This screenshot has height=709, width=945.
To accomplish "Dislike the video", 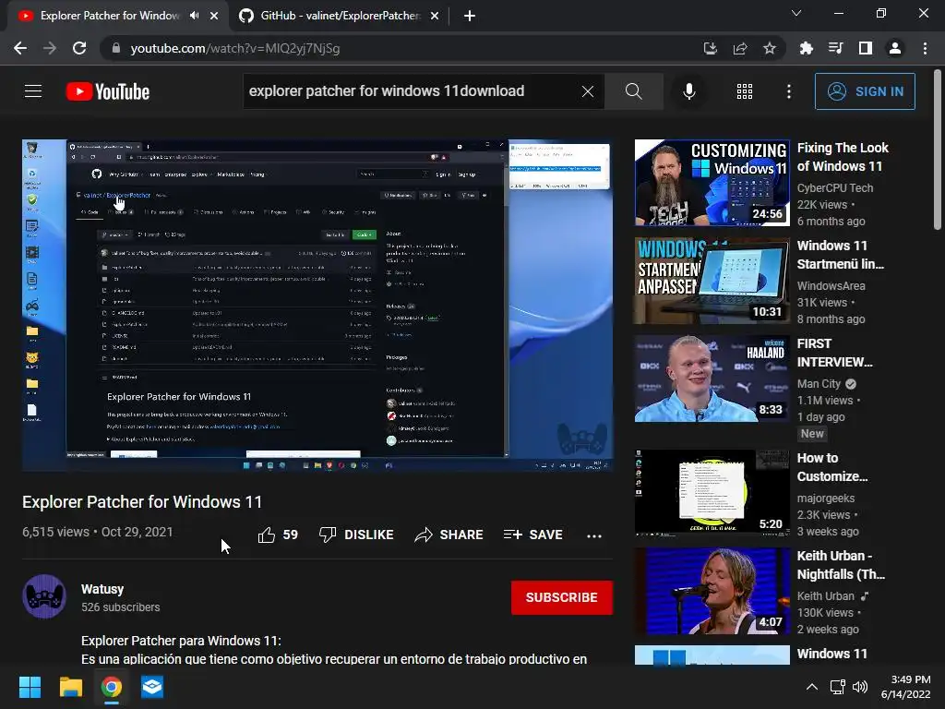I will [356, 535].
